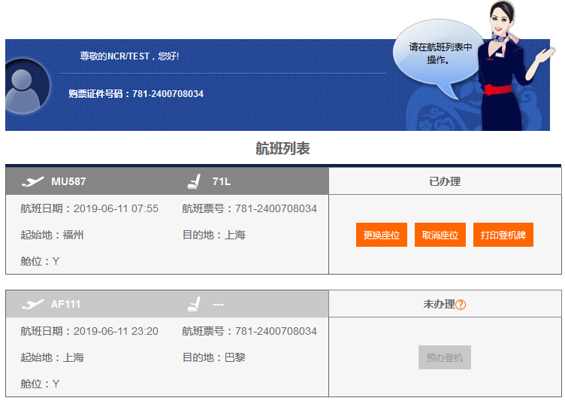This screenshot has width=565, height=401.
Task: Select the MU587 flight number
Action: pos(68,181)
